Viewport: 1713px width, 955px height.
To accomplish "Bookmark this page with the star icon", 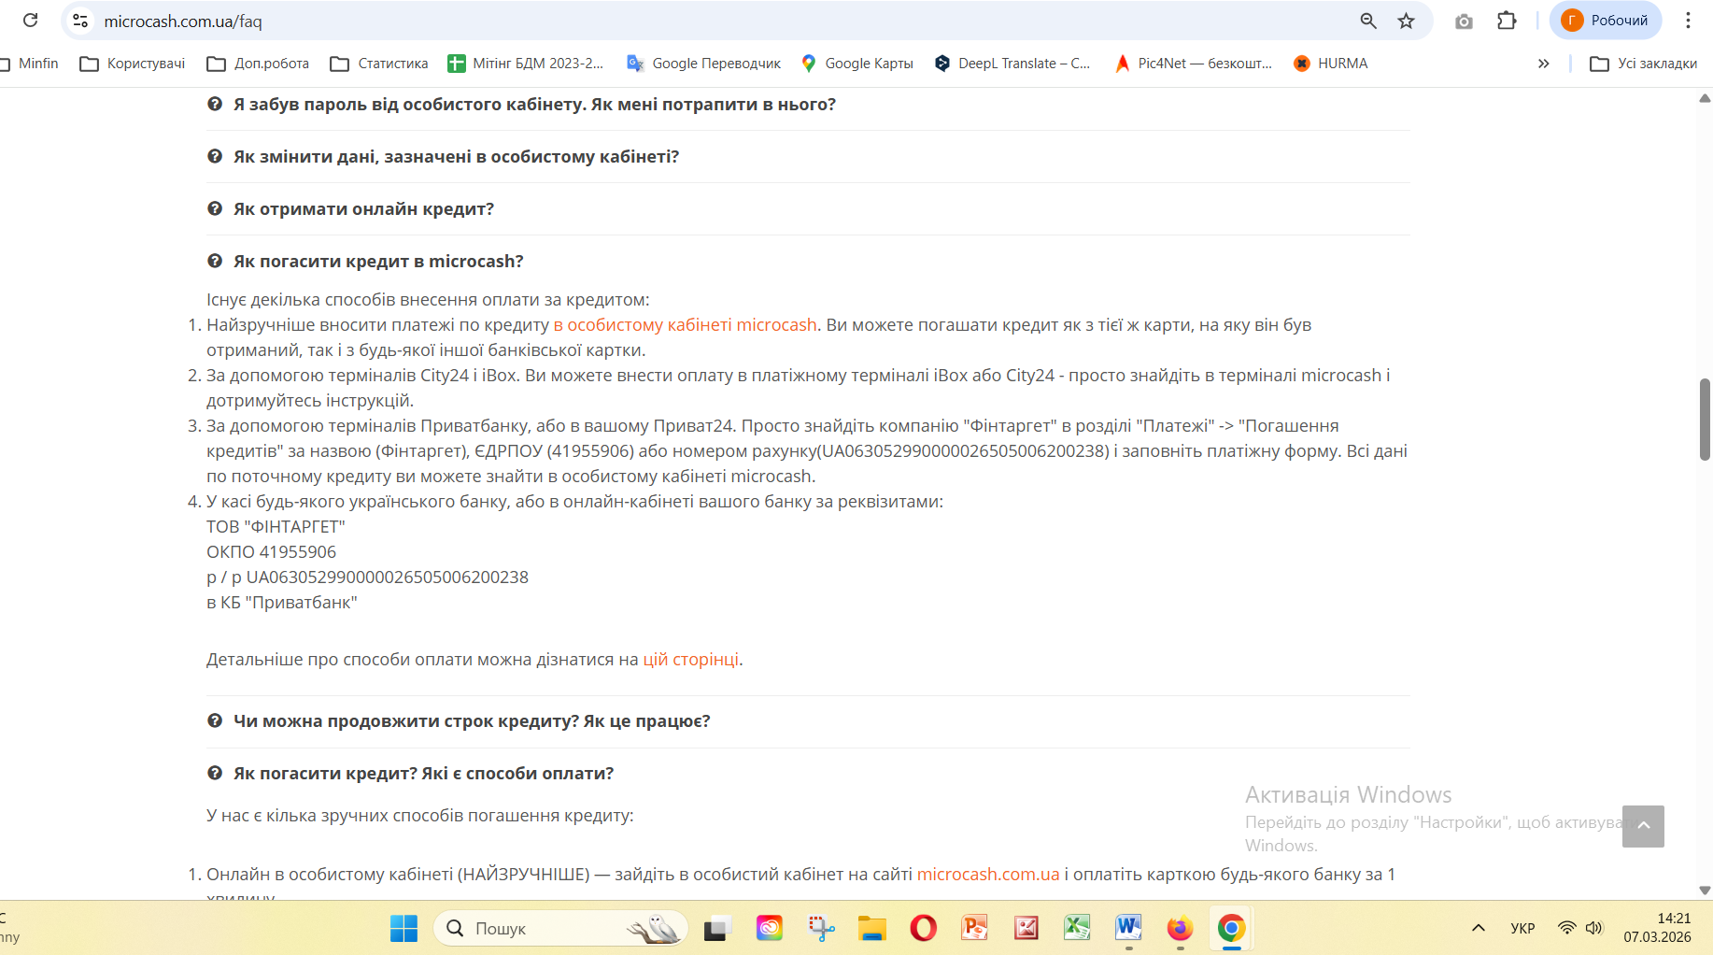I will (1406, 21).
